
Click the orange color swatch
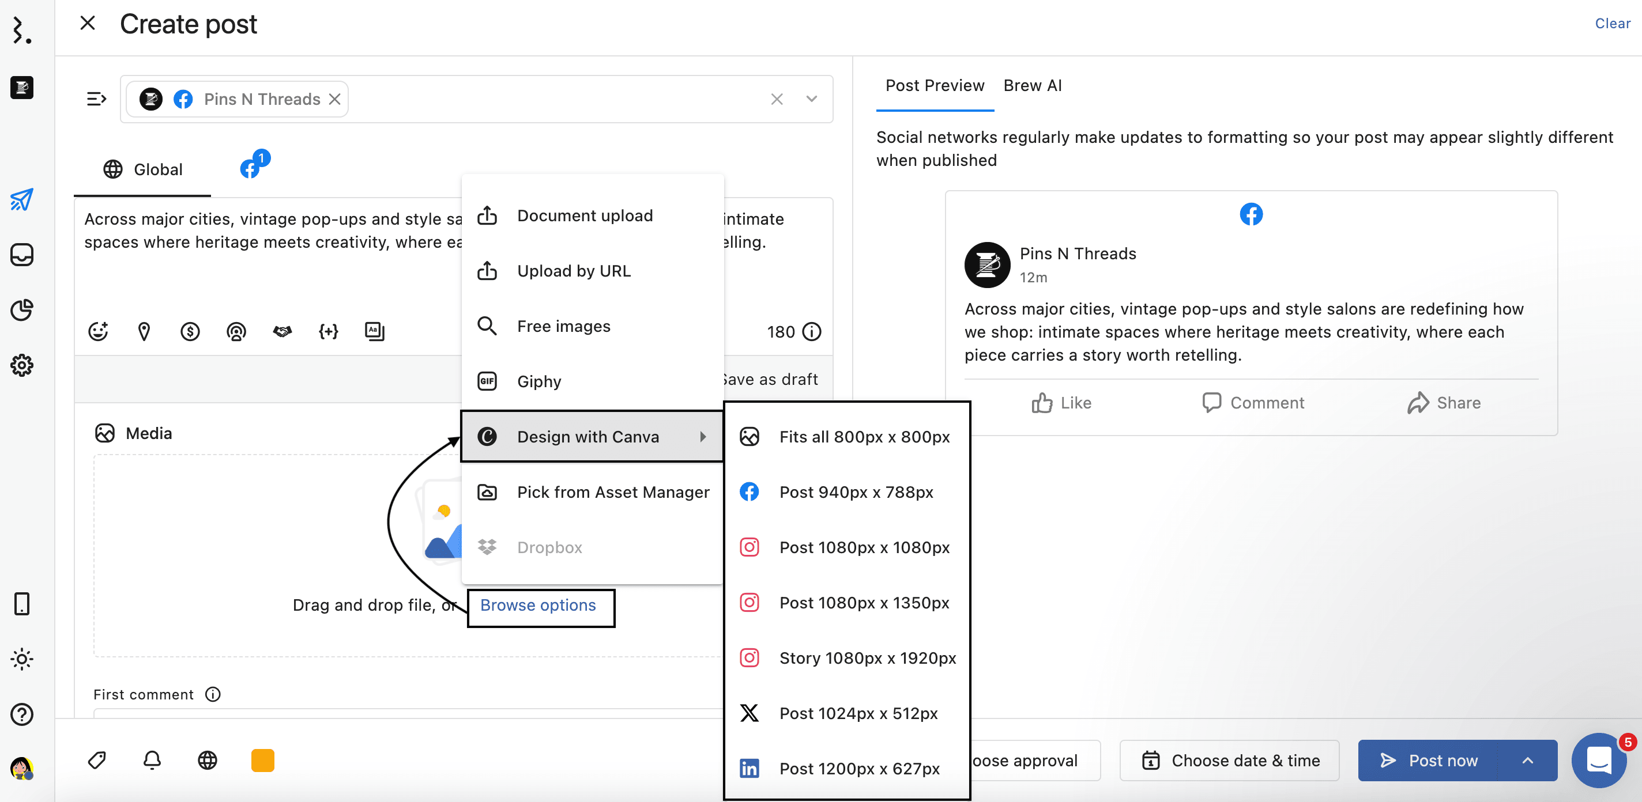pyautogui.click(x=263, y=760)
